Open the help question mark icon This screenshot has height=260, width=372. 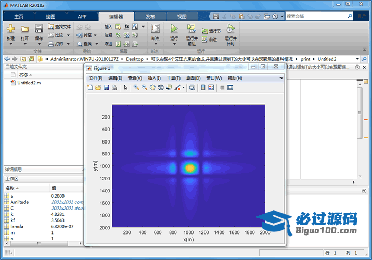[275, 16]
